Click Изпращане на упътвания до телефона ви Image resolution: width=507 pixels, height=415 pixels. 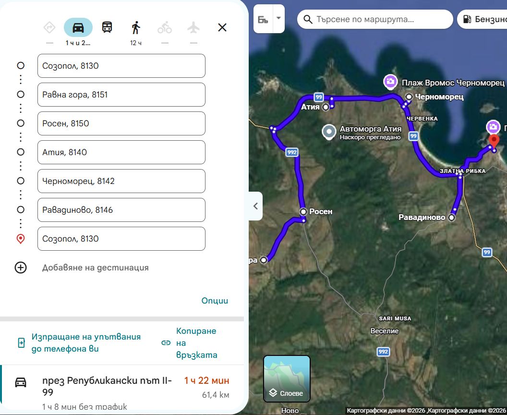(86, 342)
